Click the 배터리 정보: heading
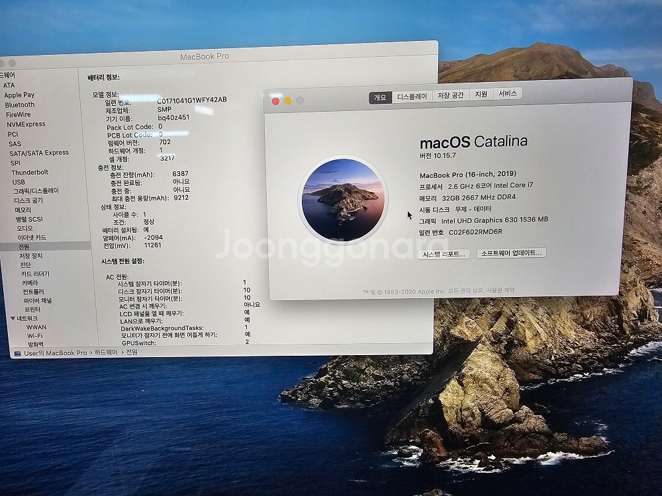 click(x=104, y=77)
